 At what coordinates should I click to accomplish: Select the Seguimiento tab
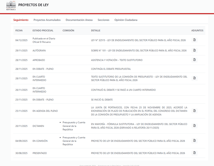[x=21, y=20]
